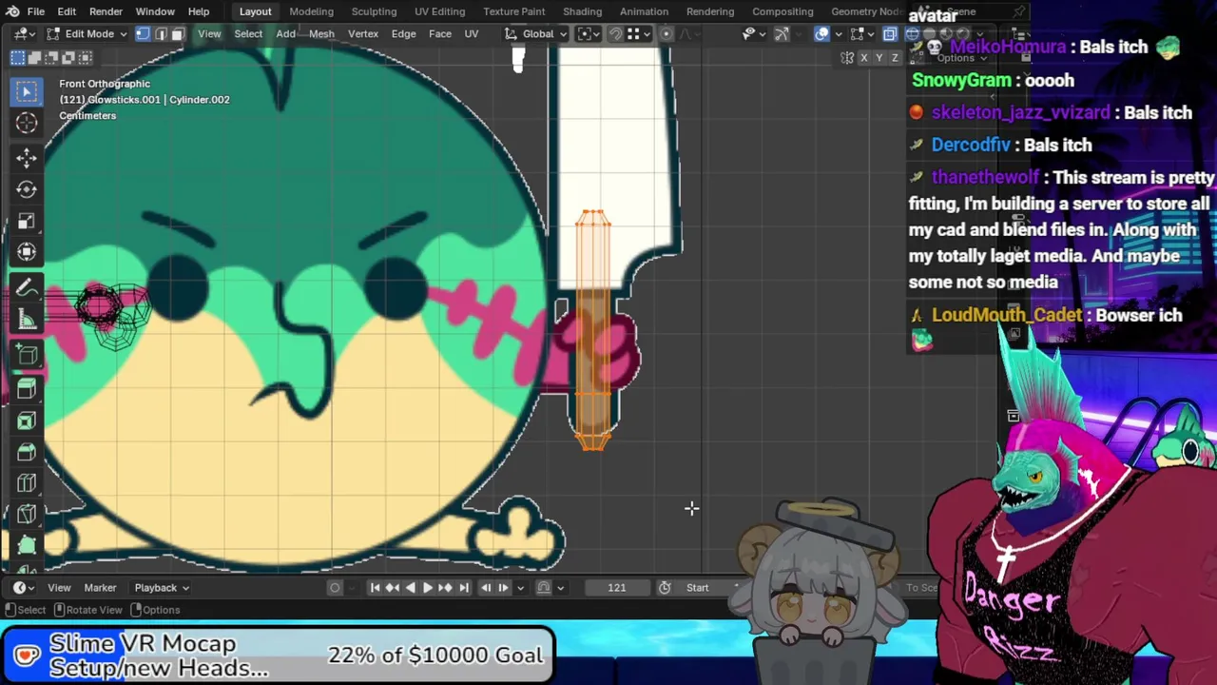
Task: Enable edge select mode
Action: pos(160,34)
